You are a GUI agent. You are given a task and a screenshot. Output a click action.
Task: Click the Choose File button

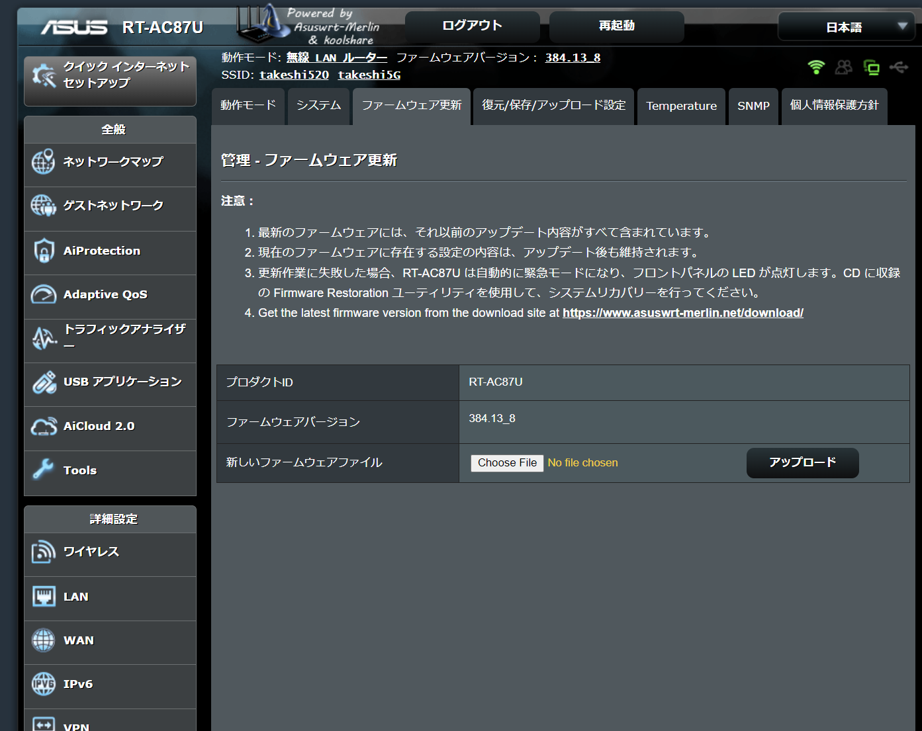click(x=507, y=463)
